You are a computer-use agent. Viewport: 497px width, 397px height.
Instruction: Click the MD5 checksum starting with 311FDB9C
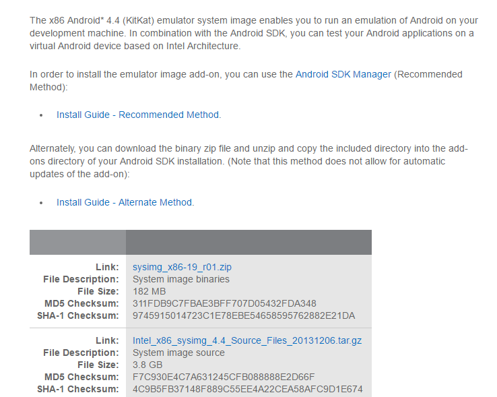pos(224,303)
